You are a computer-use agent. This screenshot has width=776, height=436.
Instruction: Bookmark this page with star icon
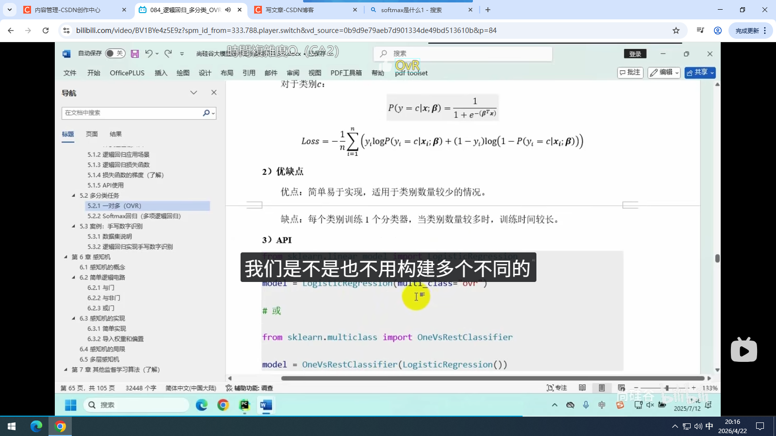[676, 31]
